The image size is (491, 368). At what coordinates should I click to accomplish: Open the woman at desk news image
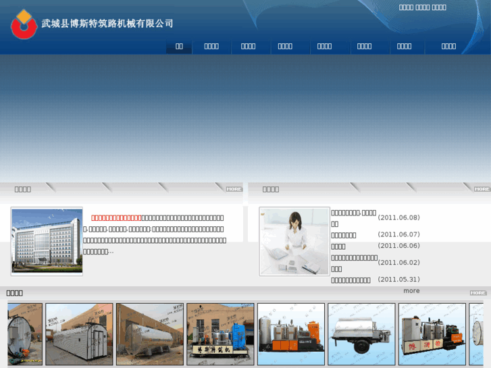(x=294, y=241)
